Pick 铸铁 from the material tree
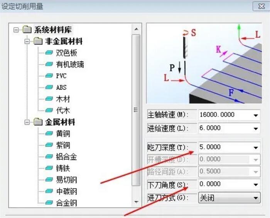Viewport: 270px width, 218px height. coord(63,168)
